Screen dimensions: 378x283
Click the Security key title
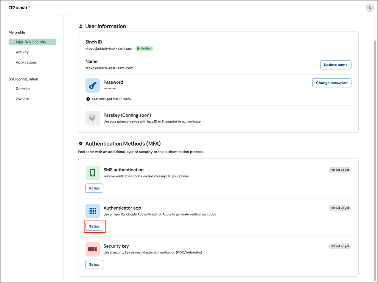point(116,246)
